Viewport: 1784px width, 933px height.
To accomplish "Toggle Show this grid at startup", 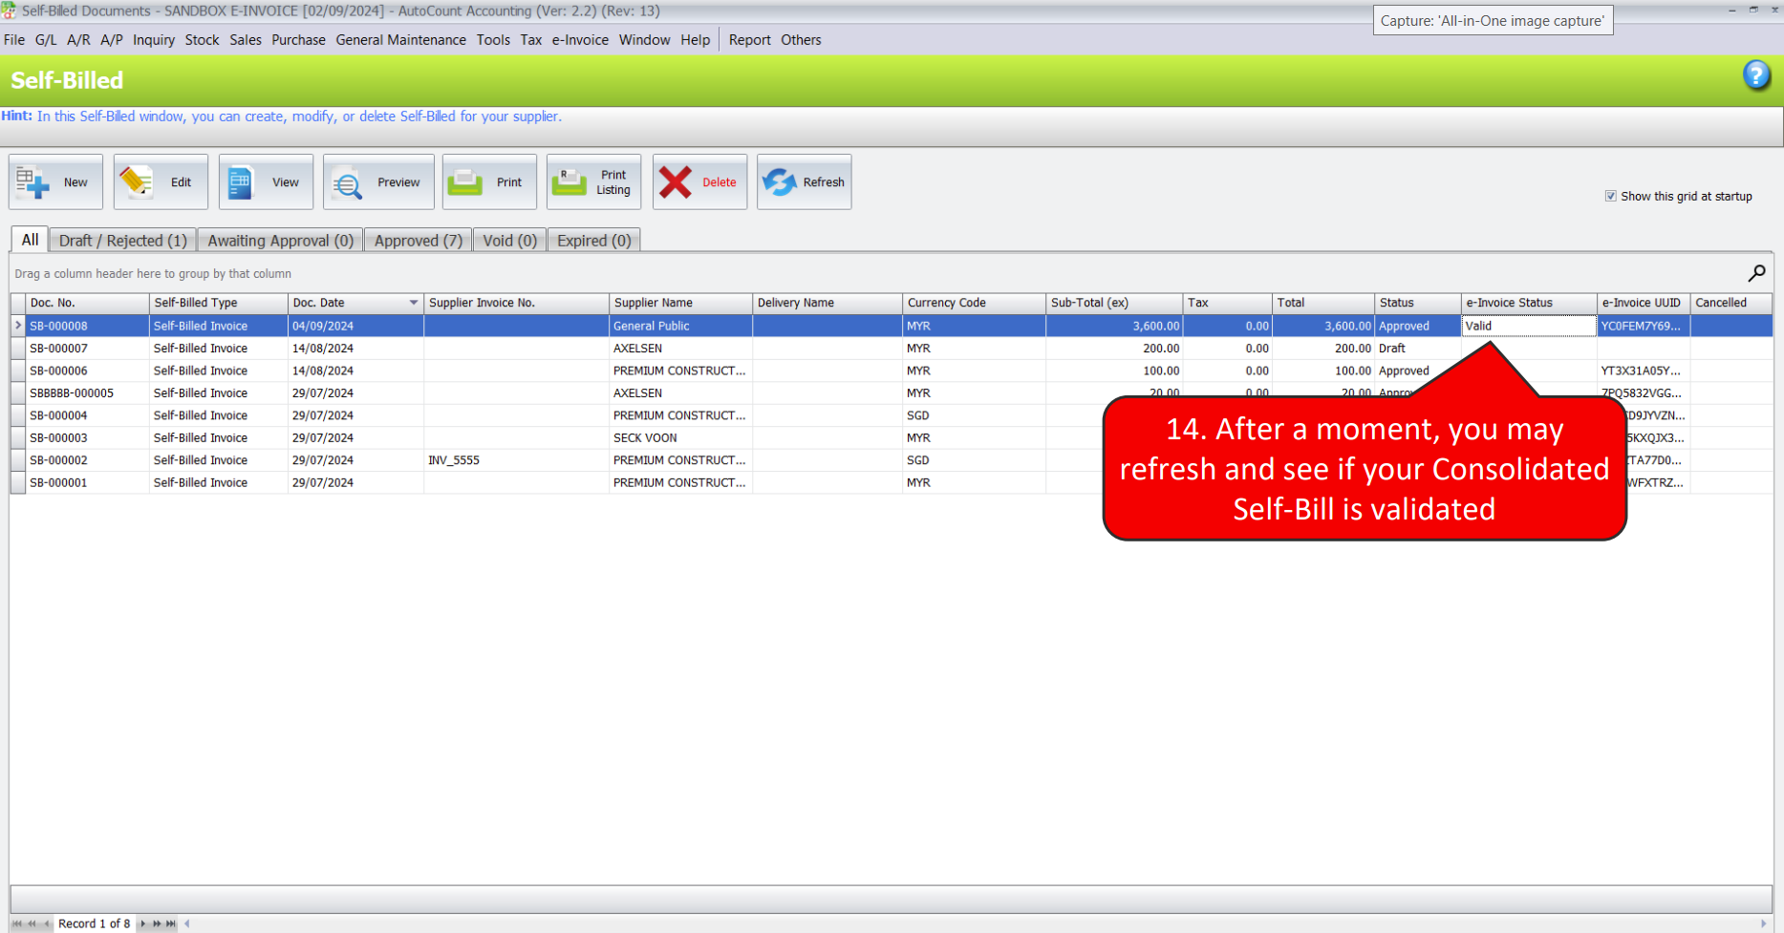I will point(1611,197).
